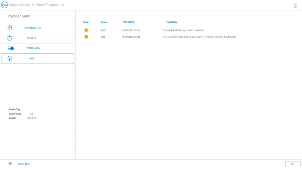Image resolution: width=302 pixels, height=170 pixels.
Task: Open the help question mark icon
Action: point(295,6)
